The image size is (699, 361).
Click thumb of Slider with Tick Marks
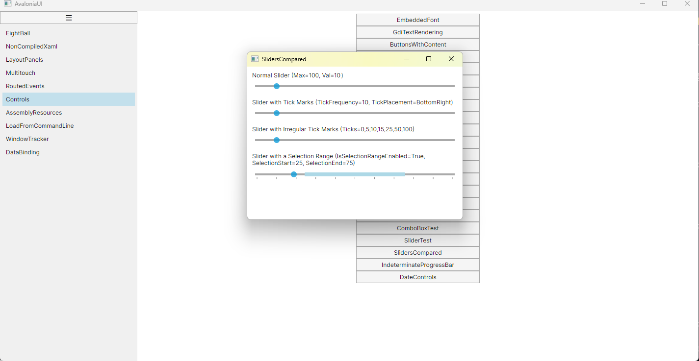tap(277, 113)
